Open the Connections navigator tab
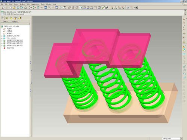Image resolution: width=187 pixels, height=140 pixels. (x=19, y=18)
